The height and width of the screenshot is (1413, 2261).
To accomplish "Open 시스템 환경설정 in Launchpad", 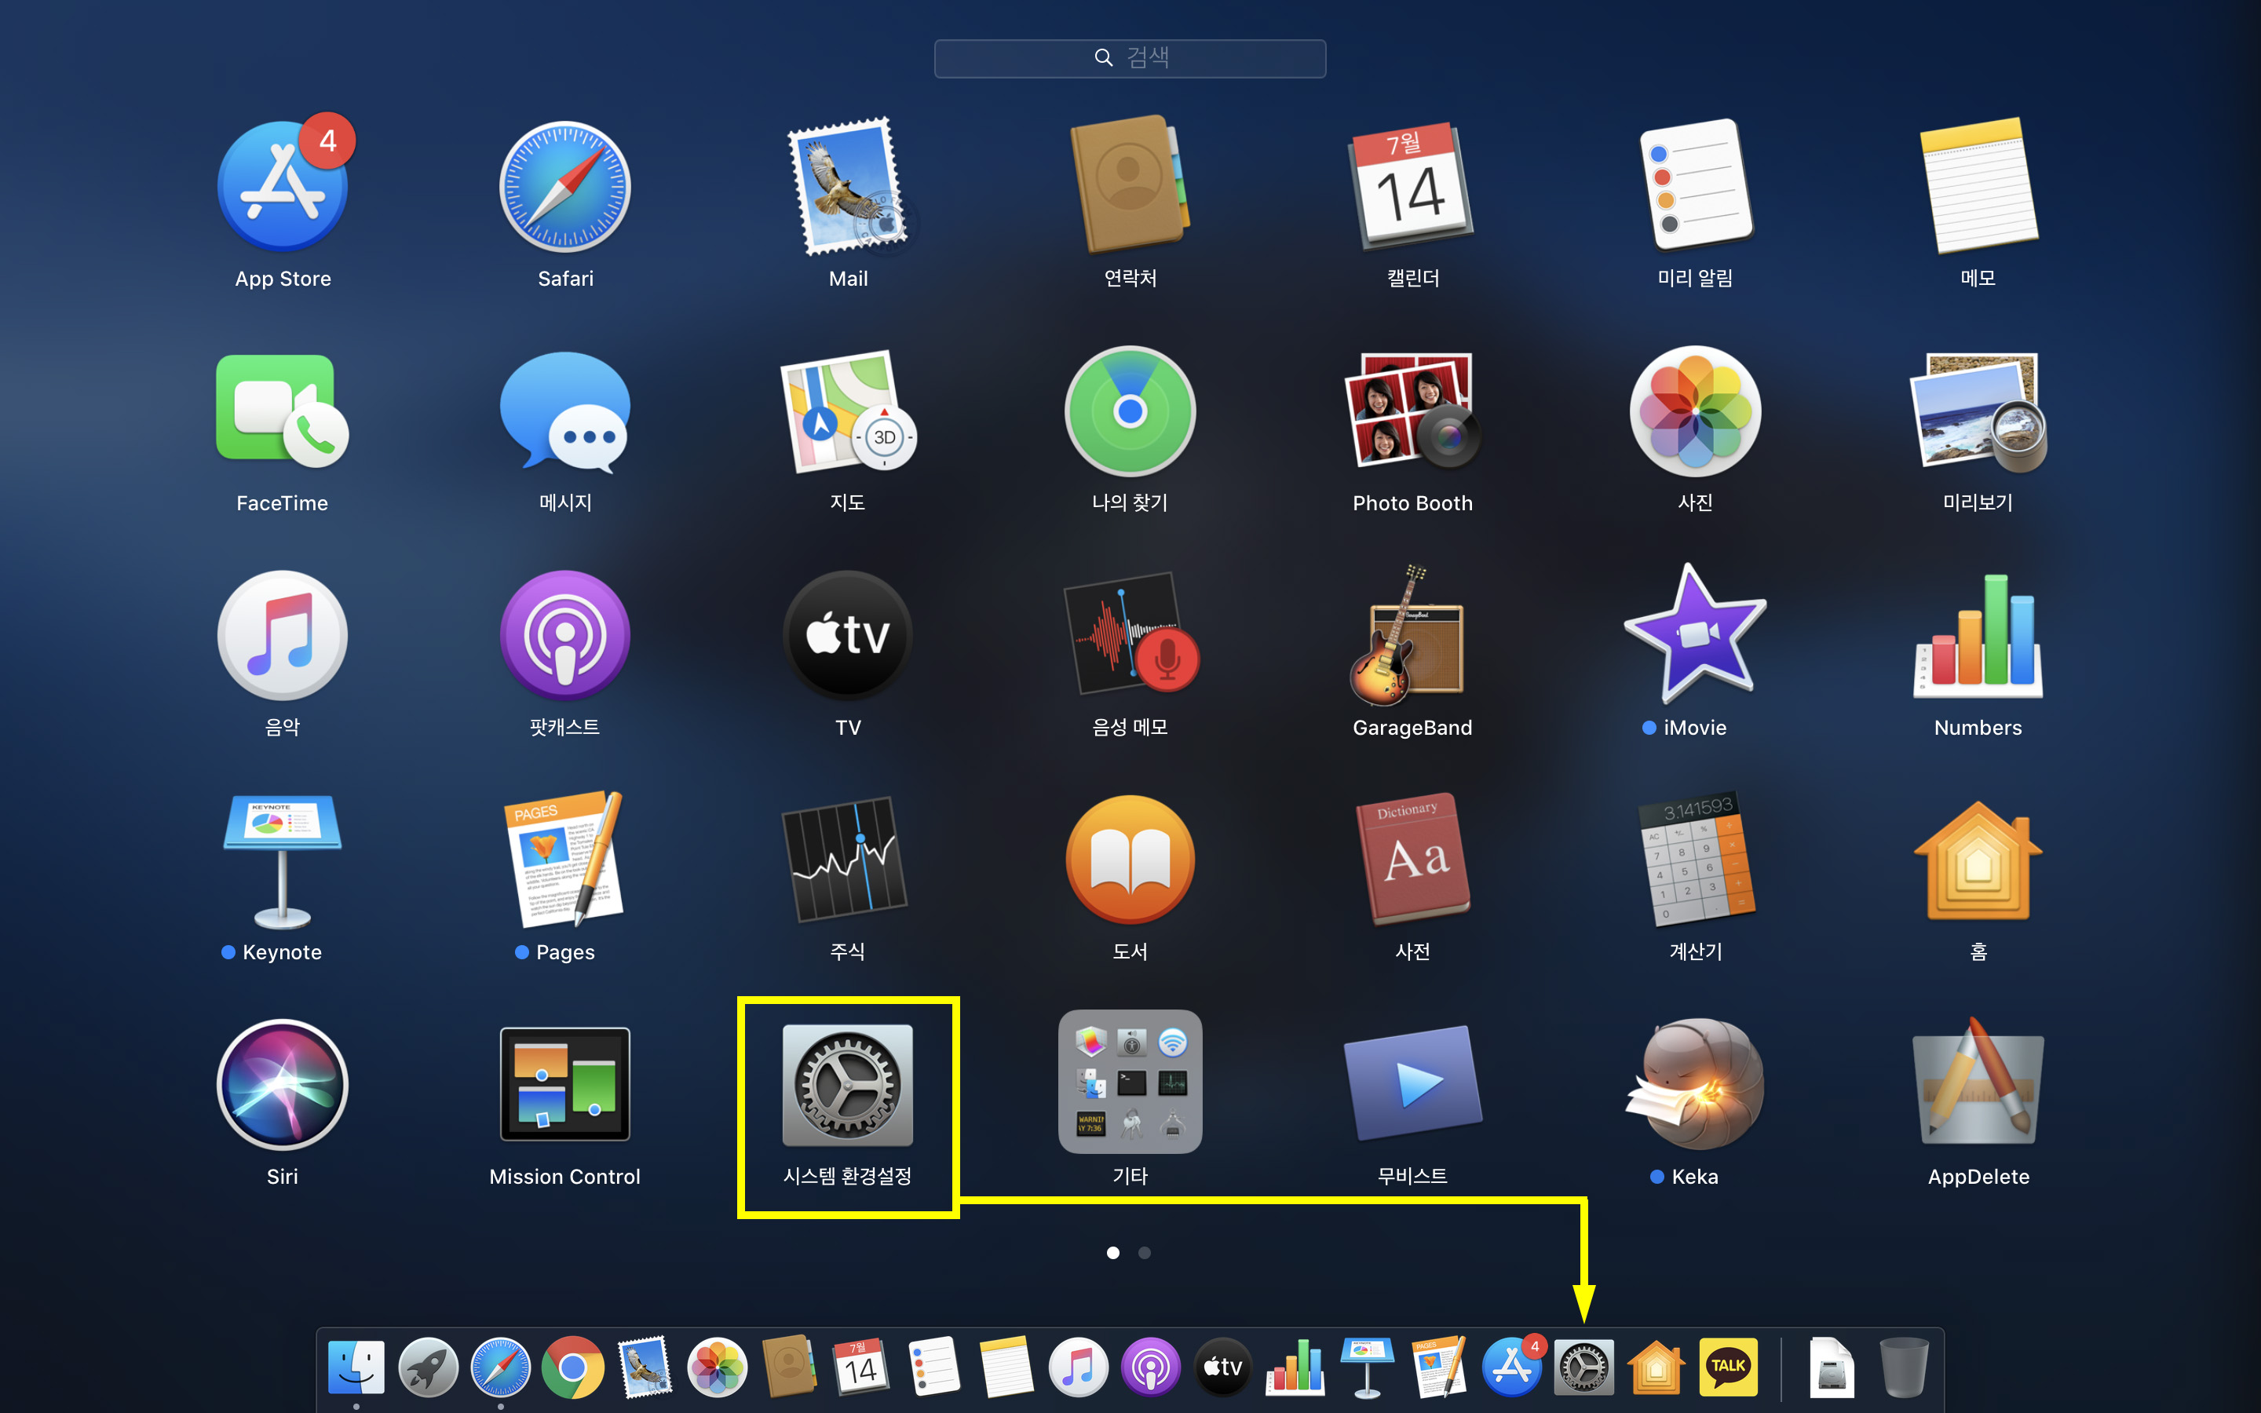I will (847, 1084).
